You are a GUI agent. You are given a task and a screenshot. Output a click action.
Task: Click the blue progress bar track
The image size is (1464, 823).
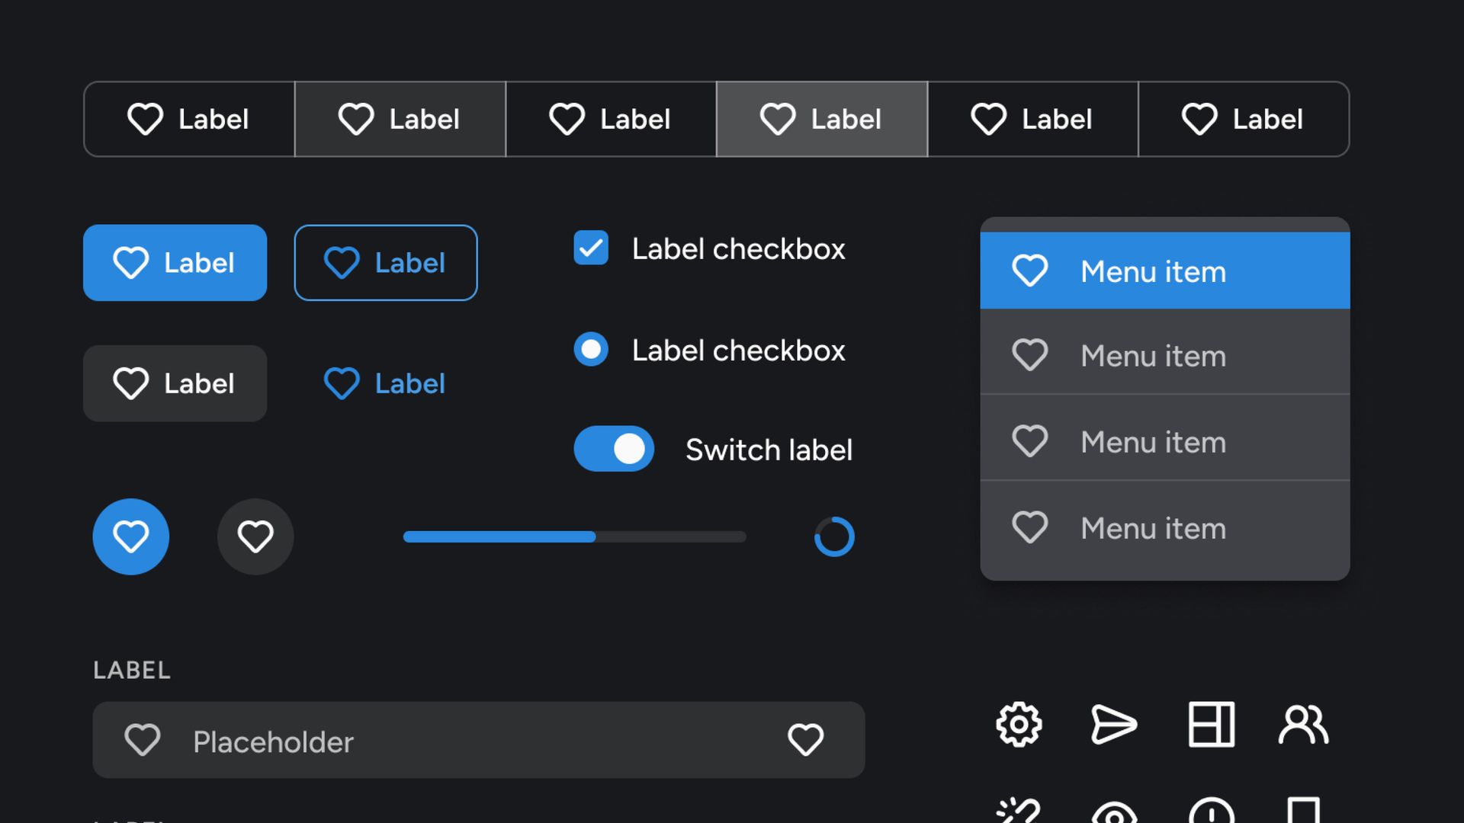tap(575, 536)
